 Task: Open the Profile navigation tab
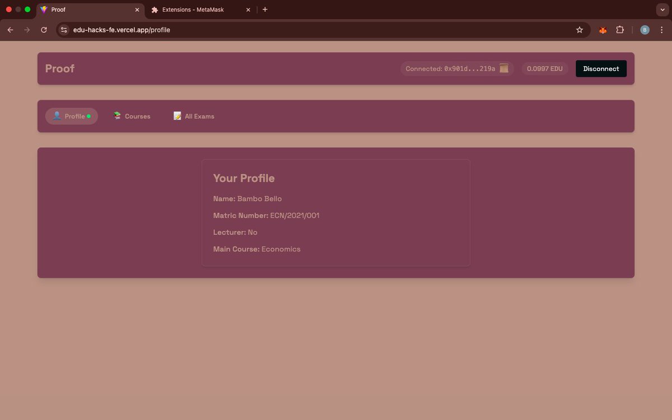point(71,116)
